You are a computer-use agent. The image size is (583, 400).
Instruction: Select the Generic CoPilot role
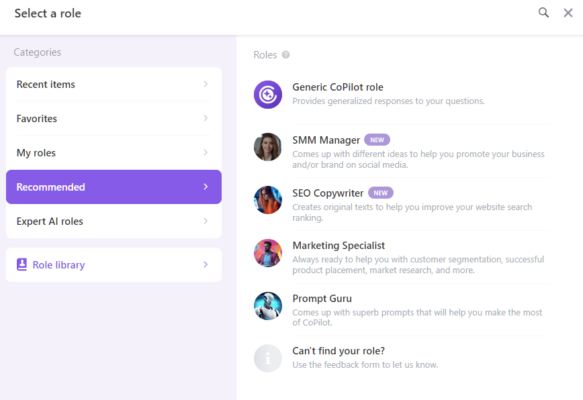[x=337, y=87]
